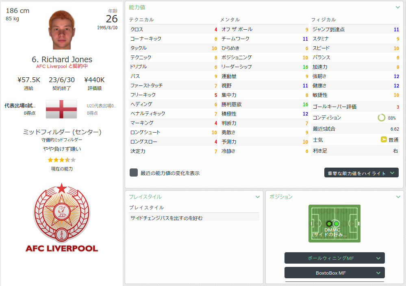Click the ゴールキーパー評価 row

click(x=355, y=107)
